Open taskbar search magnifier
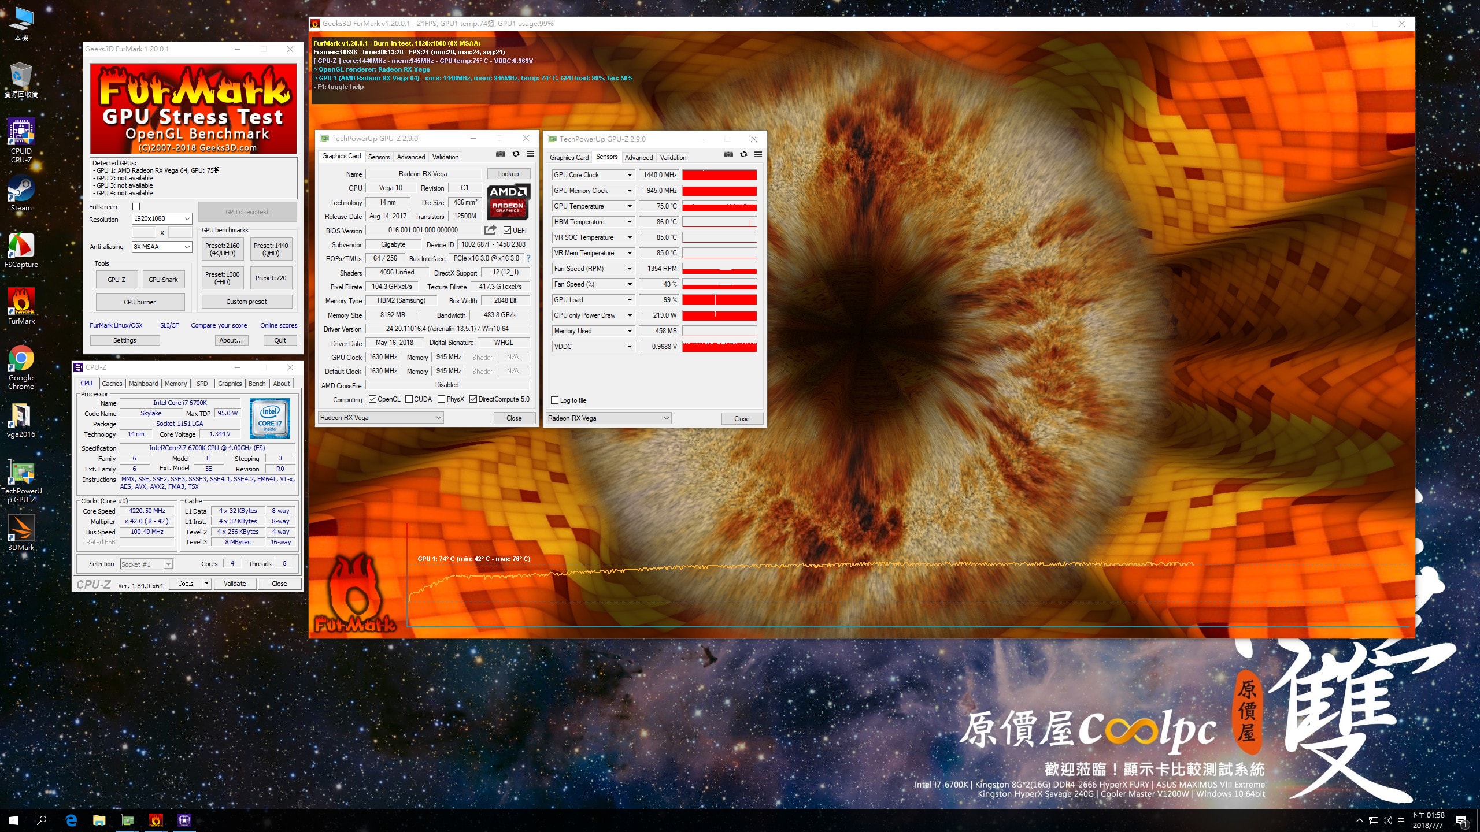This screenshot has width=1480, height=832. coord(42,820)
